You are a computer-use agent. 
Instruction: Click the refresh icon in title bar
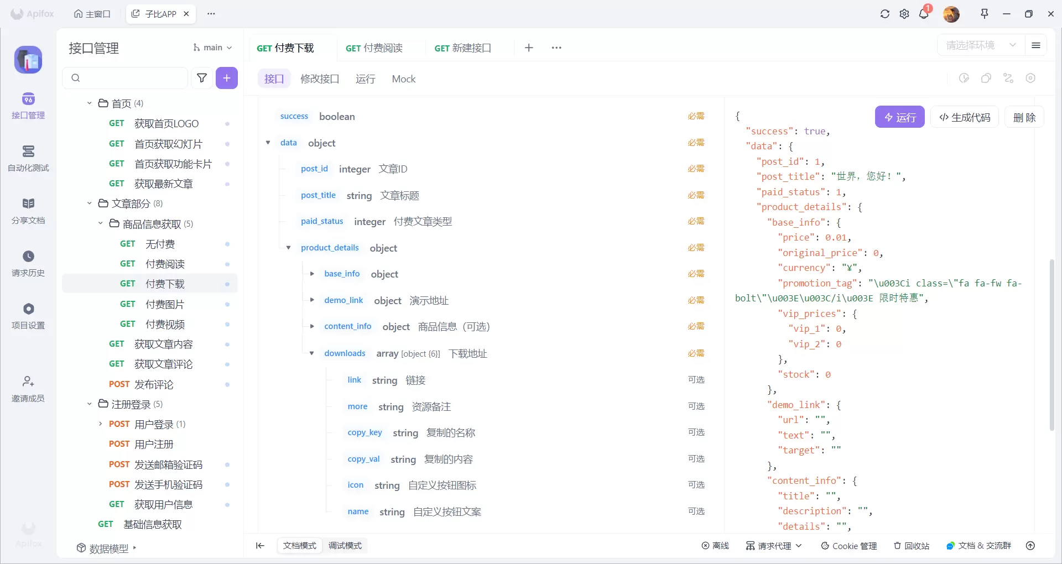[x=885, y=14]
